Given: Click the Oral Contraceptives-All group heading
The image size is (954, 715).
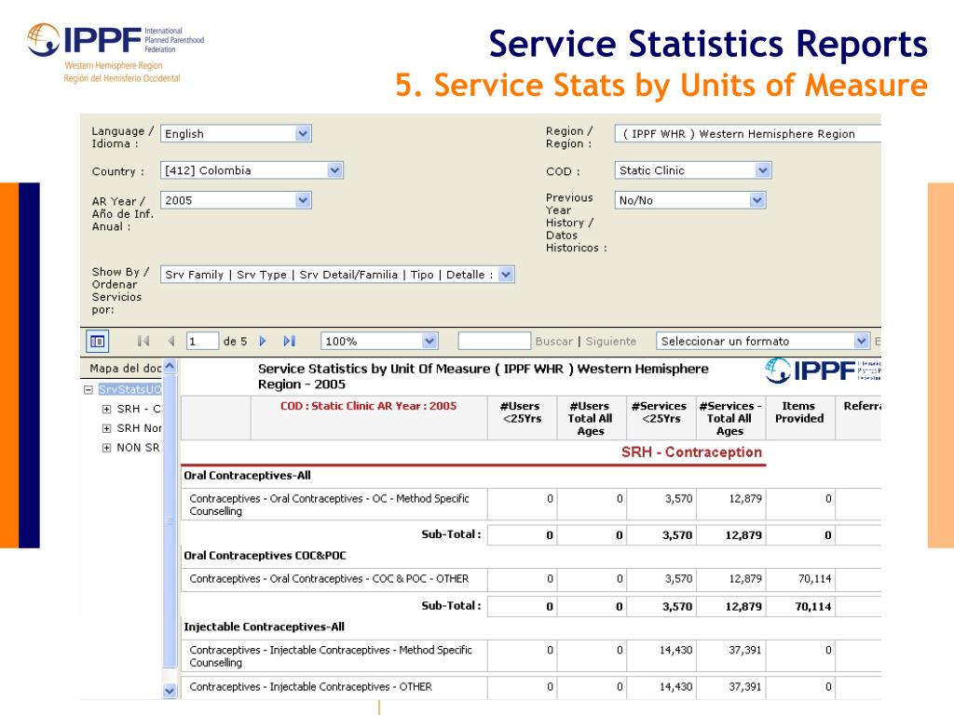Looking at the screenshot, I should point(247,476).
